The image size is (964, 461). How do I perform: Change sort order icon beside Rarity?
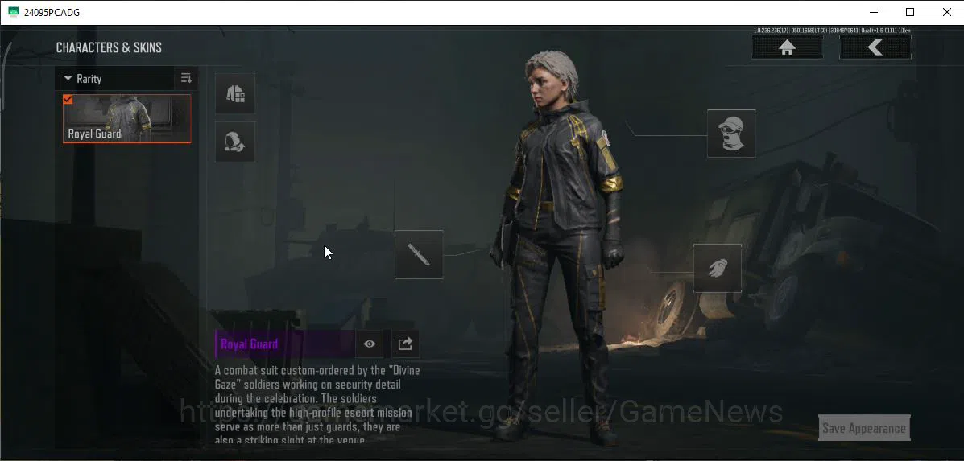[186, 78]
